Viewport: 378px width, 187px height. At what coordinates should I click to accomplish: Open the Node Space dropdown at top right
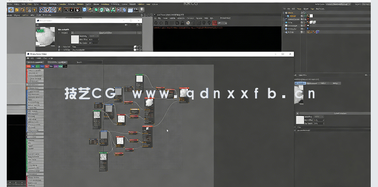pyautogui.click(x=338, y=4)
